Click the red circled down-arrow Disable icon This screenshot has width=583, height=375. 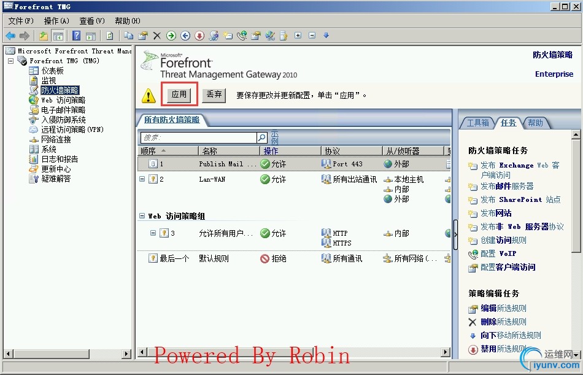click(x=199, y=36)
